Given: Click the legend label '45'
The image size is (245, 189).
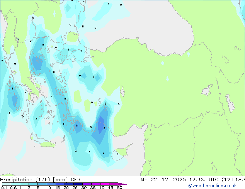Looking at the screenshot, I should pos(111,187).
